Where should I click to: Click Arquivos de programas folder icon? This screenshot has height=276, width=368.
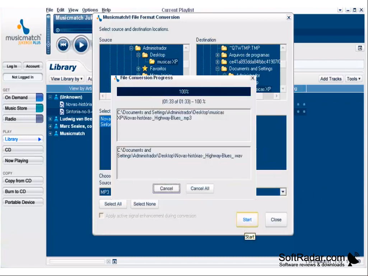(x=224, y=55)
